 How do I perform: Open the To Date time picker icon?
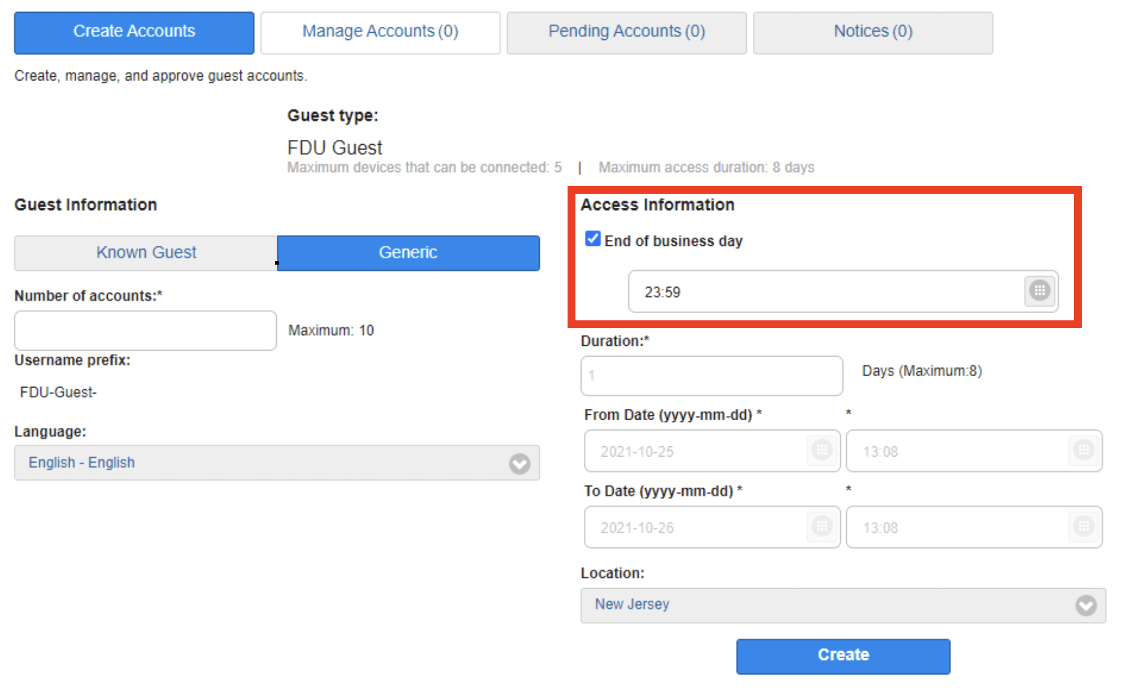[x=1084, y=526]
